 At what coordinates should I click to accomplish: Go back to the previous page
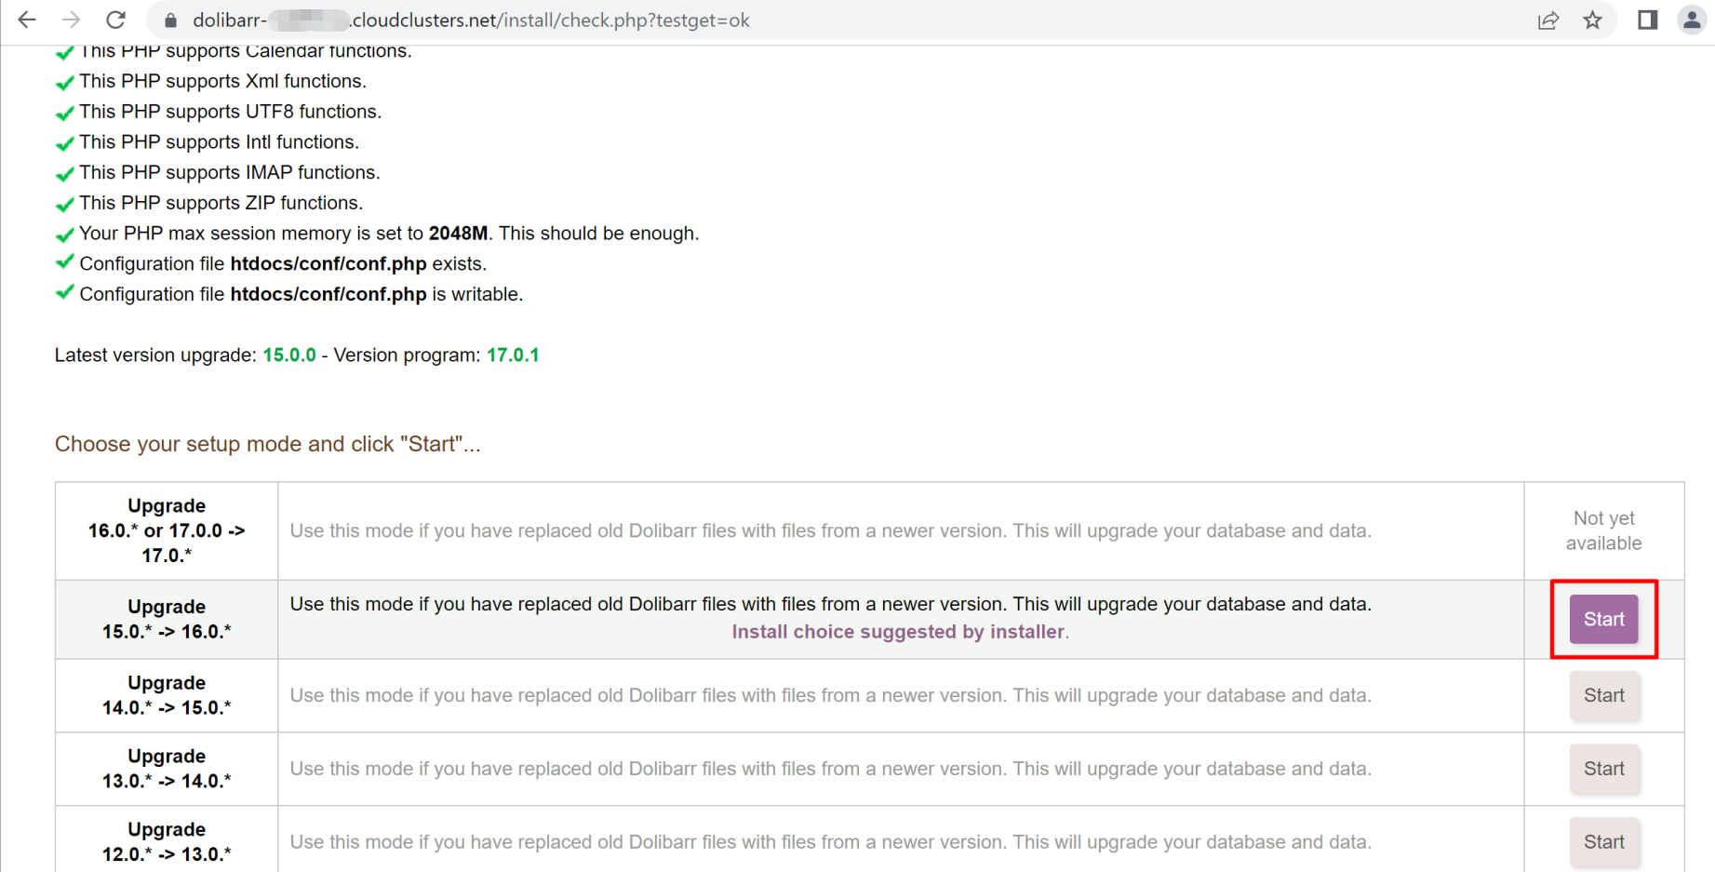click(27, 20)
